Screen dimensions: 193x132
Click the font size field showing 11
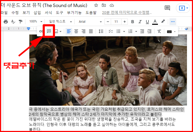click(116, 22)
